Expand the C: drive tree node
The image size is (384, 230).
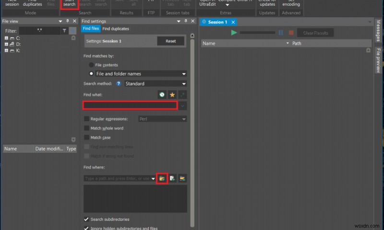pyautogui.click(x=6, y=38)
